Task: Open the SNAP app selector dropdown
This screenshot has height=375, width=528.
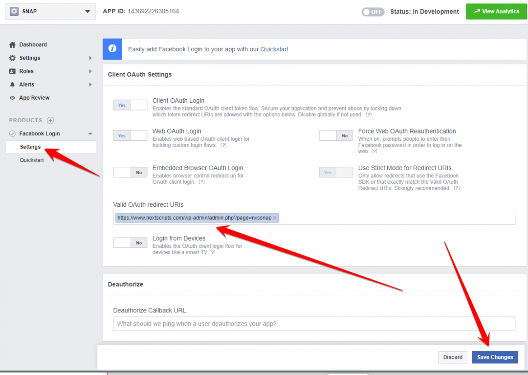Action: [x=50, y=11]
